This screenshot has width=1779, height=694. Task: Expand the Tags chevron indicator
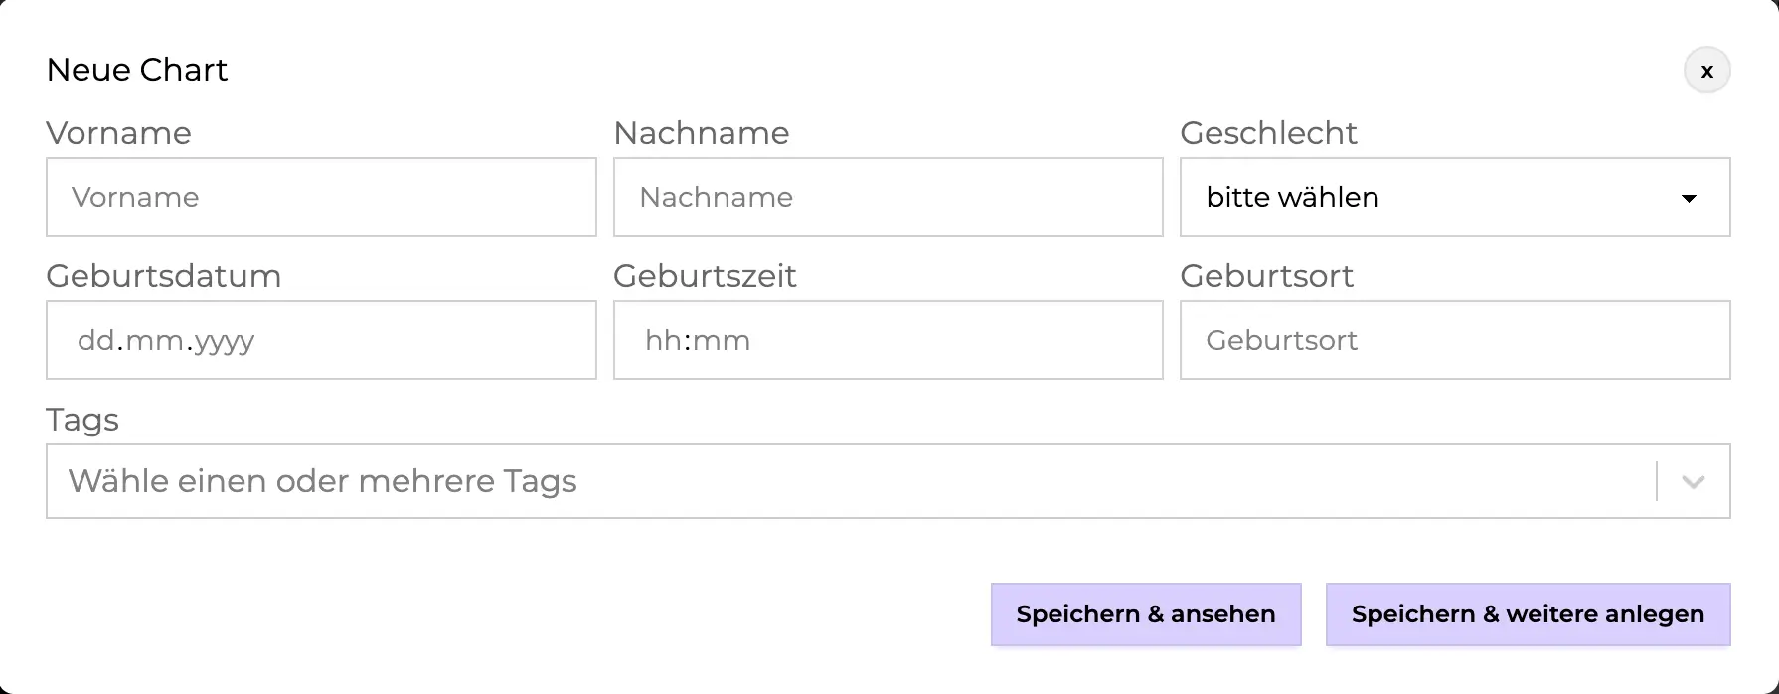click(1693, 482)
